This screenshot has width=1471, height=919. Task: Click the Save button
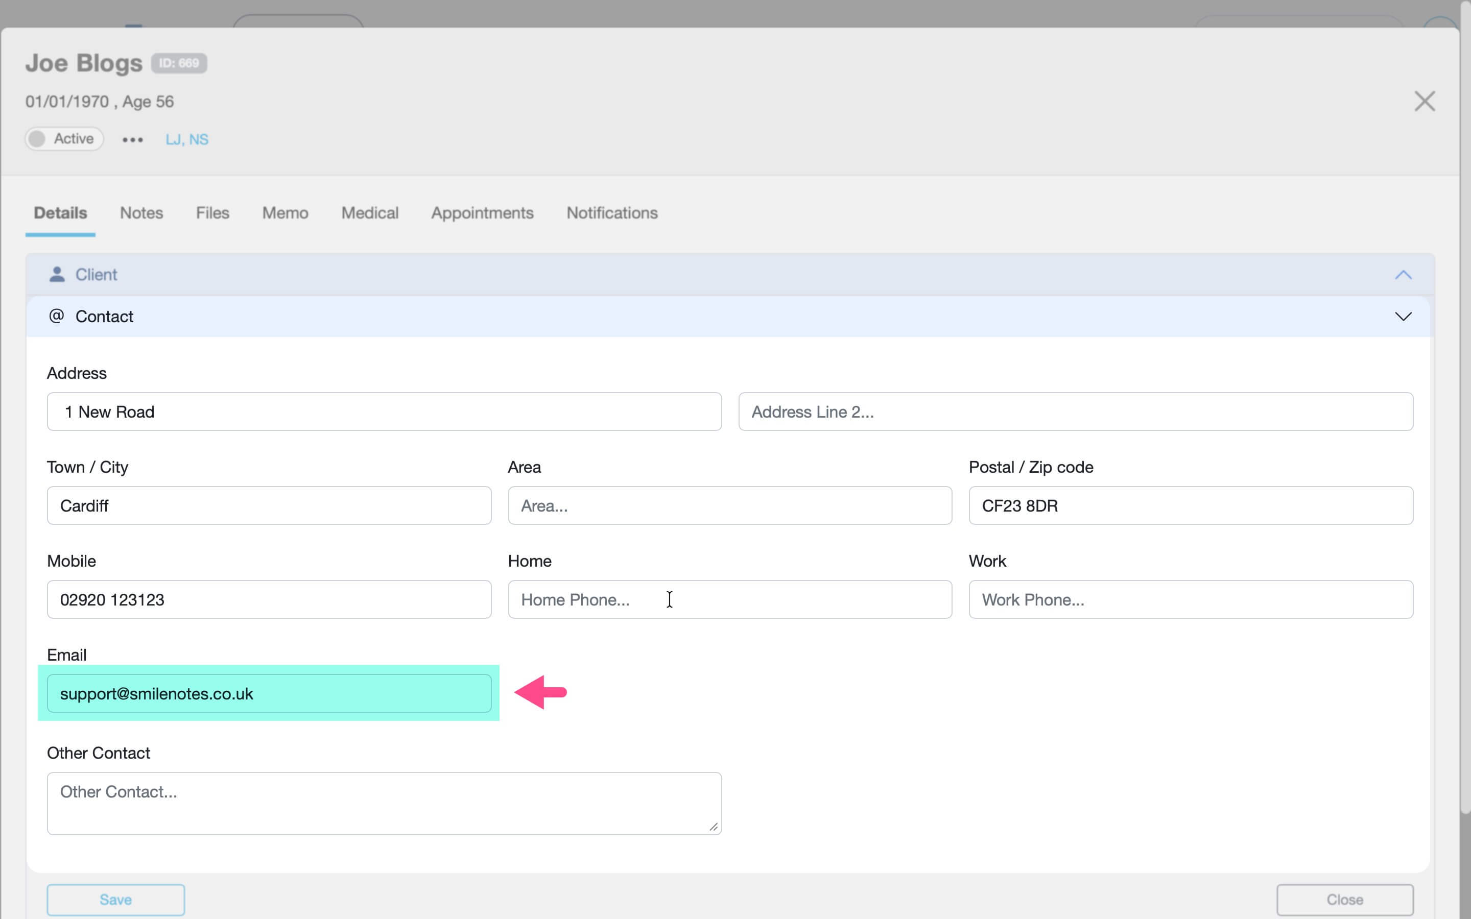(x=115, y=900)
